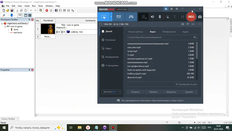The image size is (232, 131).
Task: Switch to Bandicam Аудио tab
Action: point(185,32)
